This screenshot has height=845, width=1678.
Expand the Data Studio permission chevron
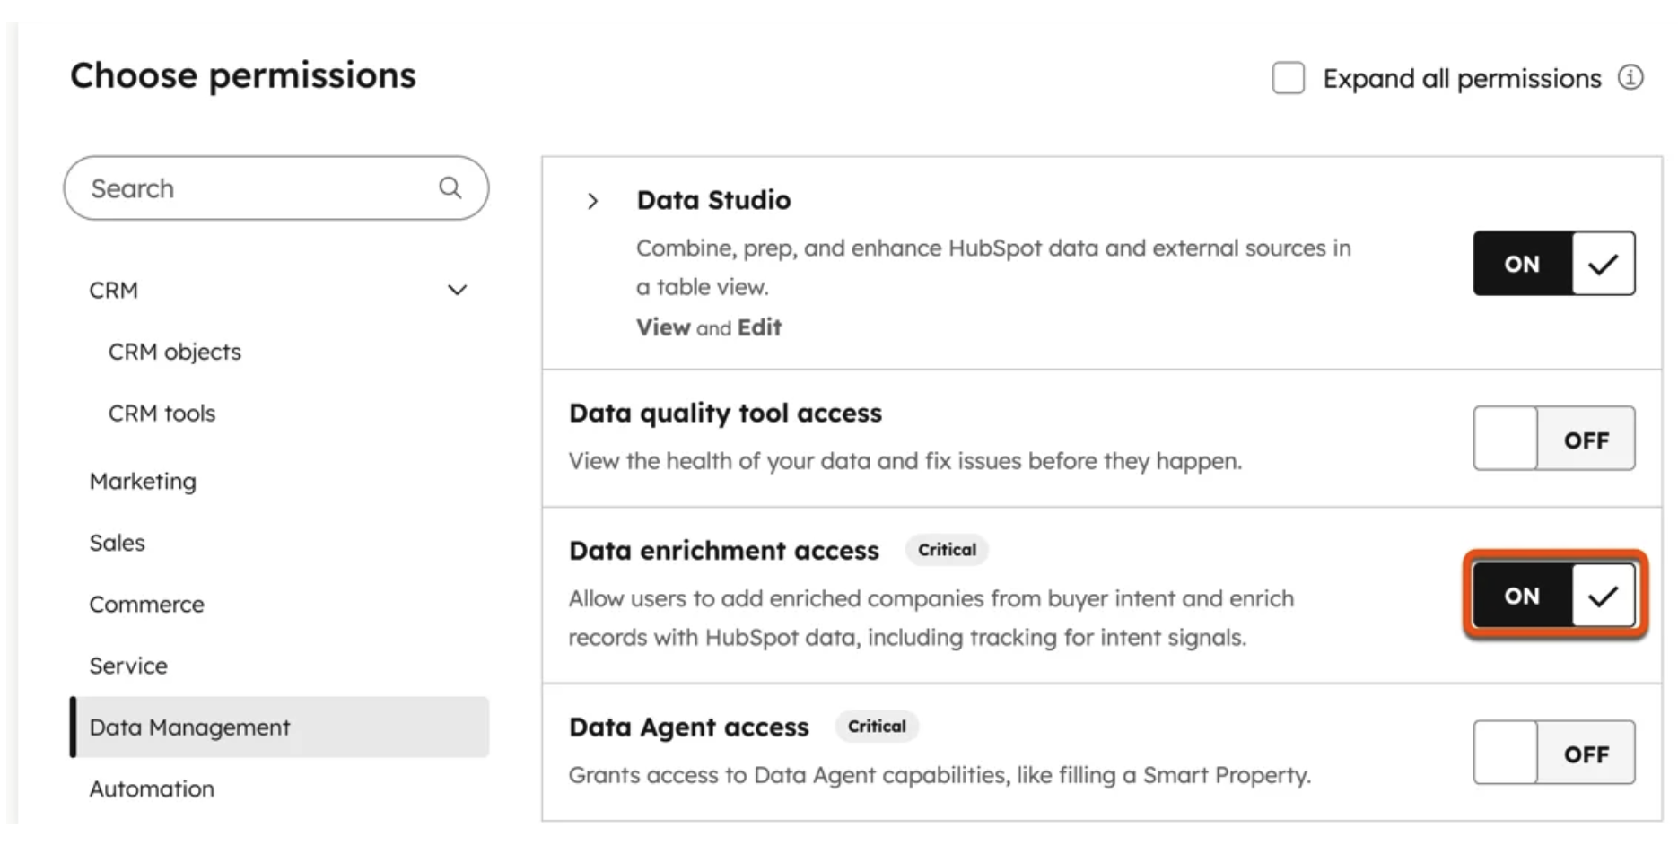592,201
